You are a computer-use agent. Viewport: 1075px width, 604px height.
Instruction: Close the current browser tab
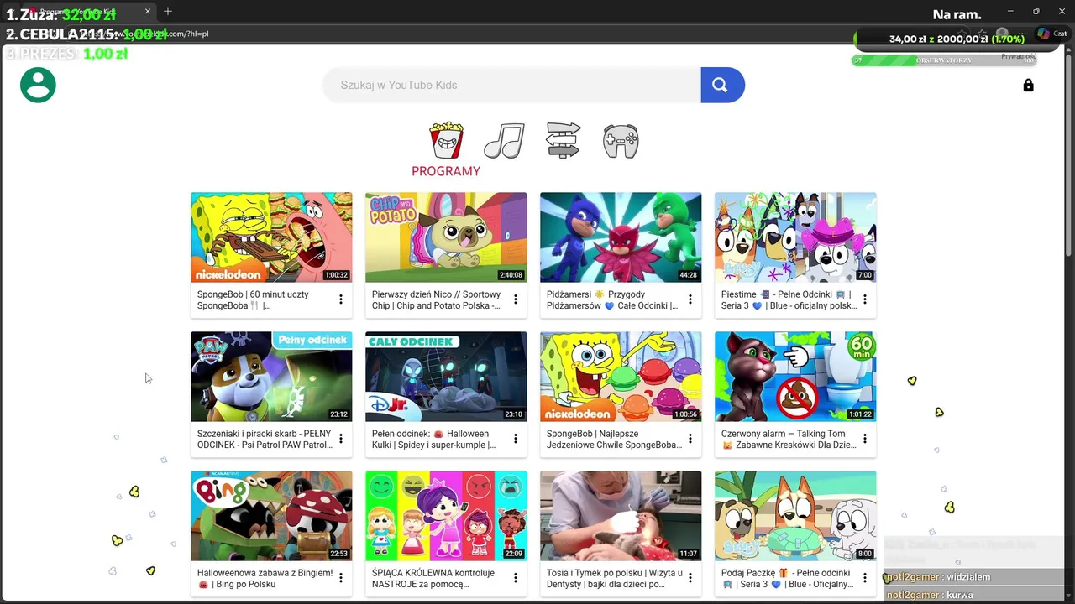(x=148, y=11)
